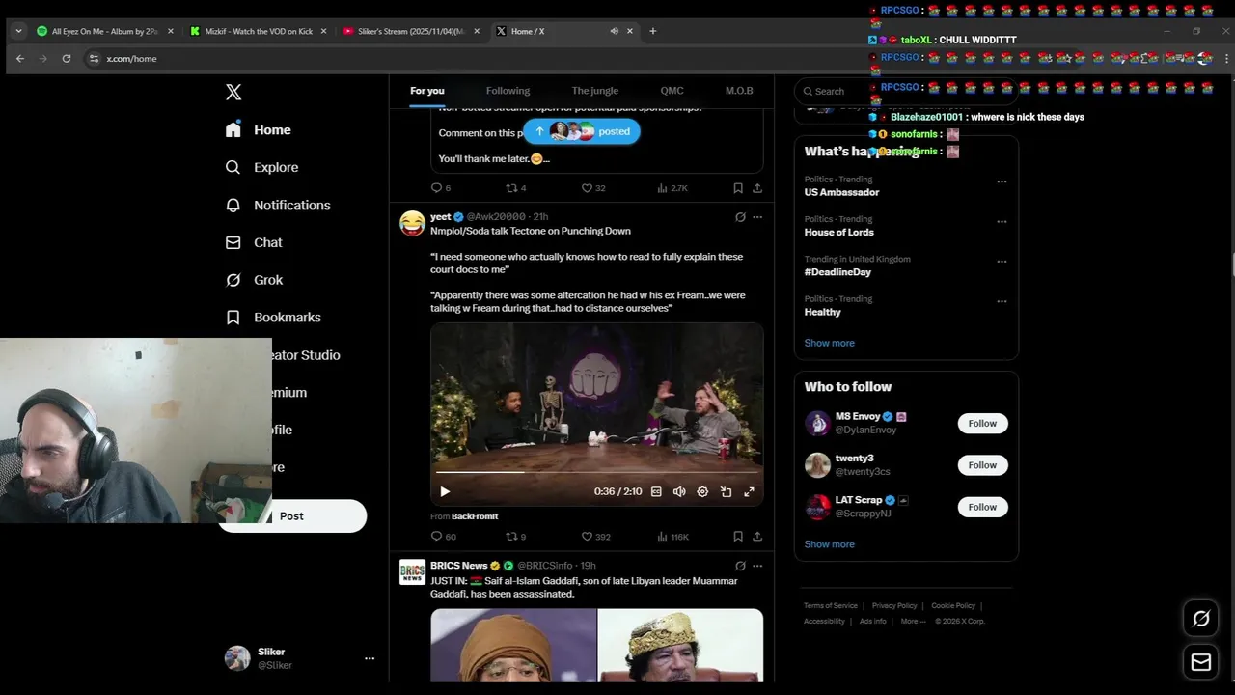1235x695 pixels.
Task: Open video settings gear
Action: point(702,491)
